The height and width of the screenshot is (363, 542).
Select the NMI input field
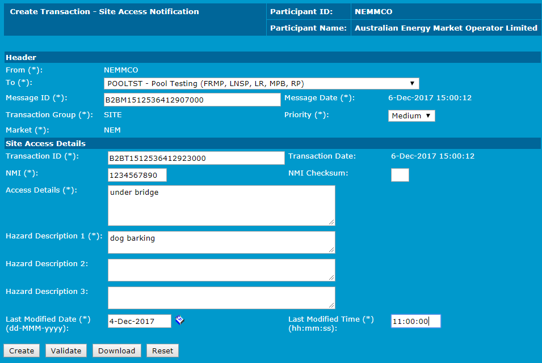(x=137, y=175)
